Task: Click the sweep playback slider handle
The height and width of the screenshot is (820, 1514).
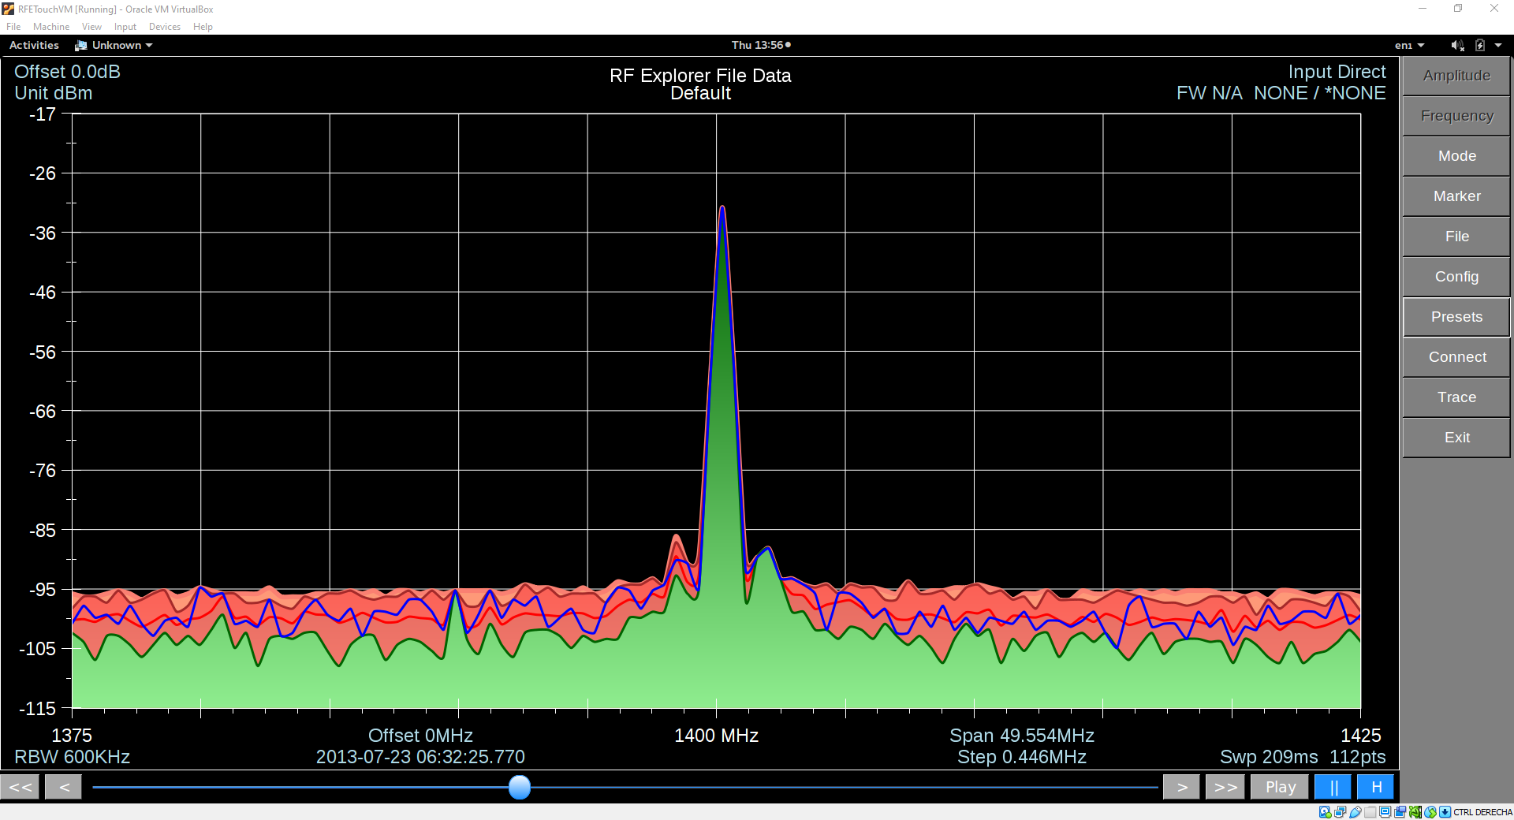Action: (x=520, y=788)
